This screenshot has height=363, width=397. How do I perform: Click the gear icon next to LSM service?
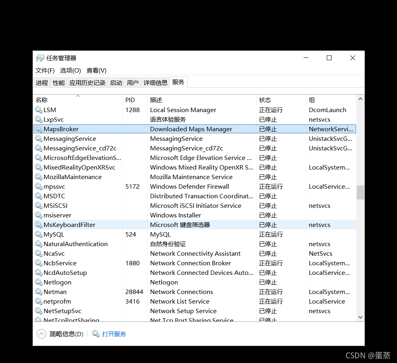pyautogui.click(x=39, y=110)
